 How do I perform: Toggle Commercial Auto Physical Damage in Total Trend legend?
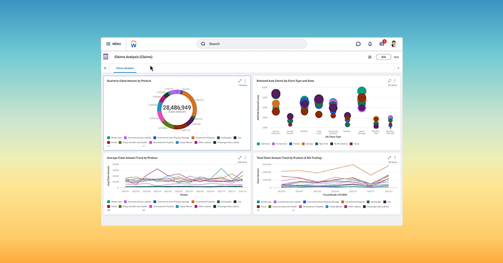322,201
